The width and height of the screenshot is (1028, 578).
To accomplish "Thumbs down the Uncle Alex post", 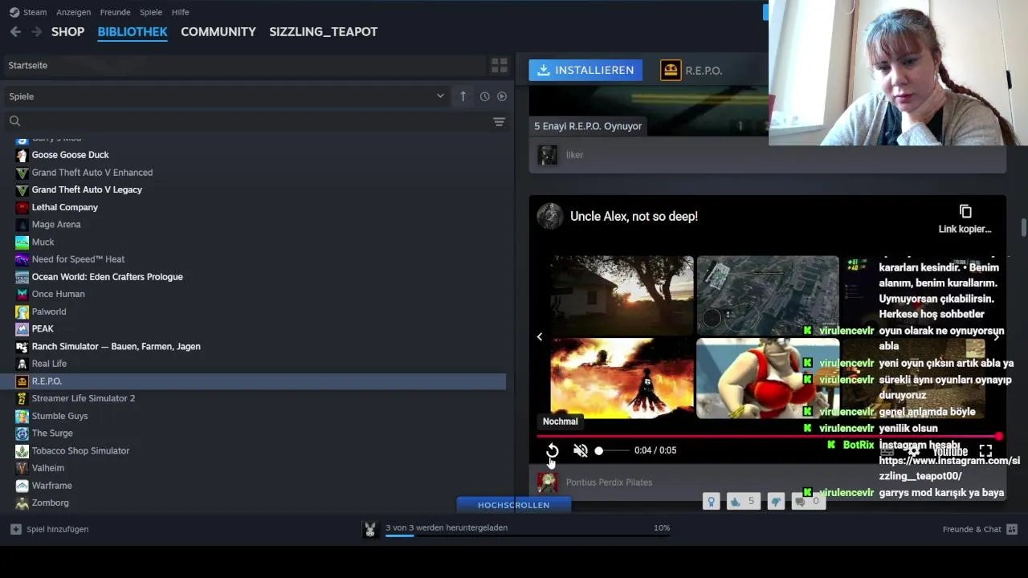I will [776, 502].
